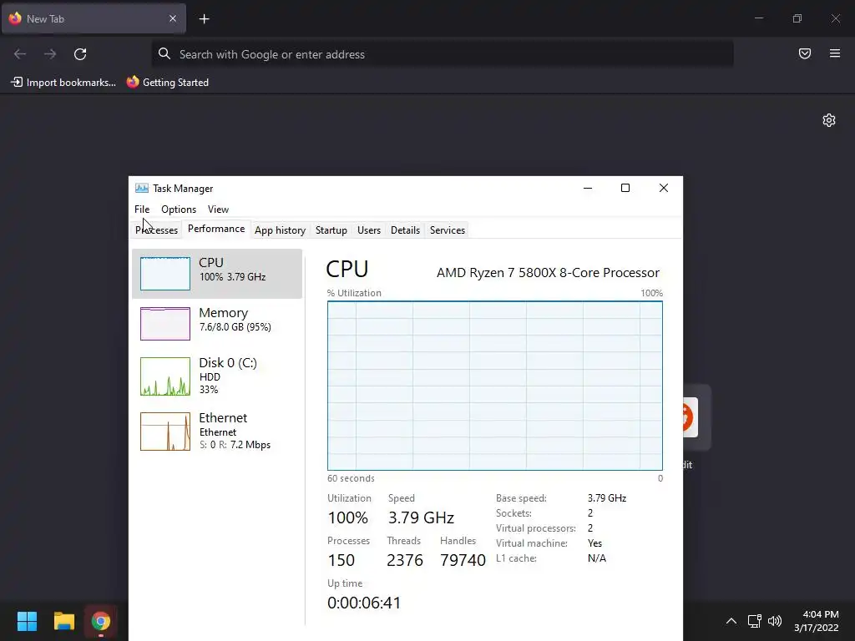Open the Task Manager Options menu
The width and height of the screenshot is (855, 641).
point(179,209)
